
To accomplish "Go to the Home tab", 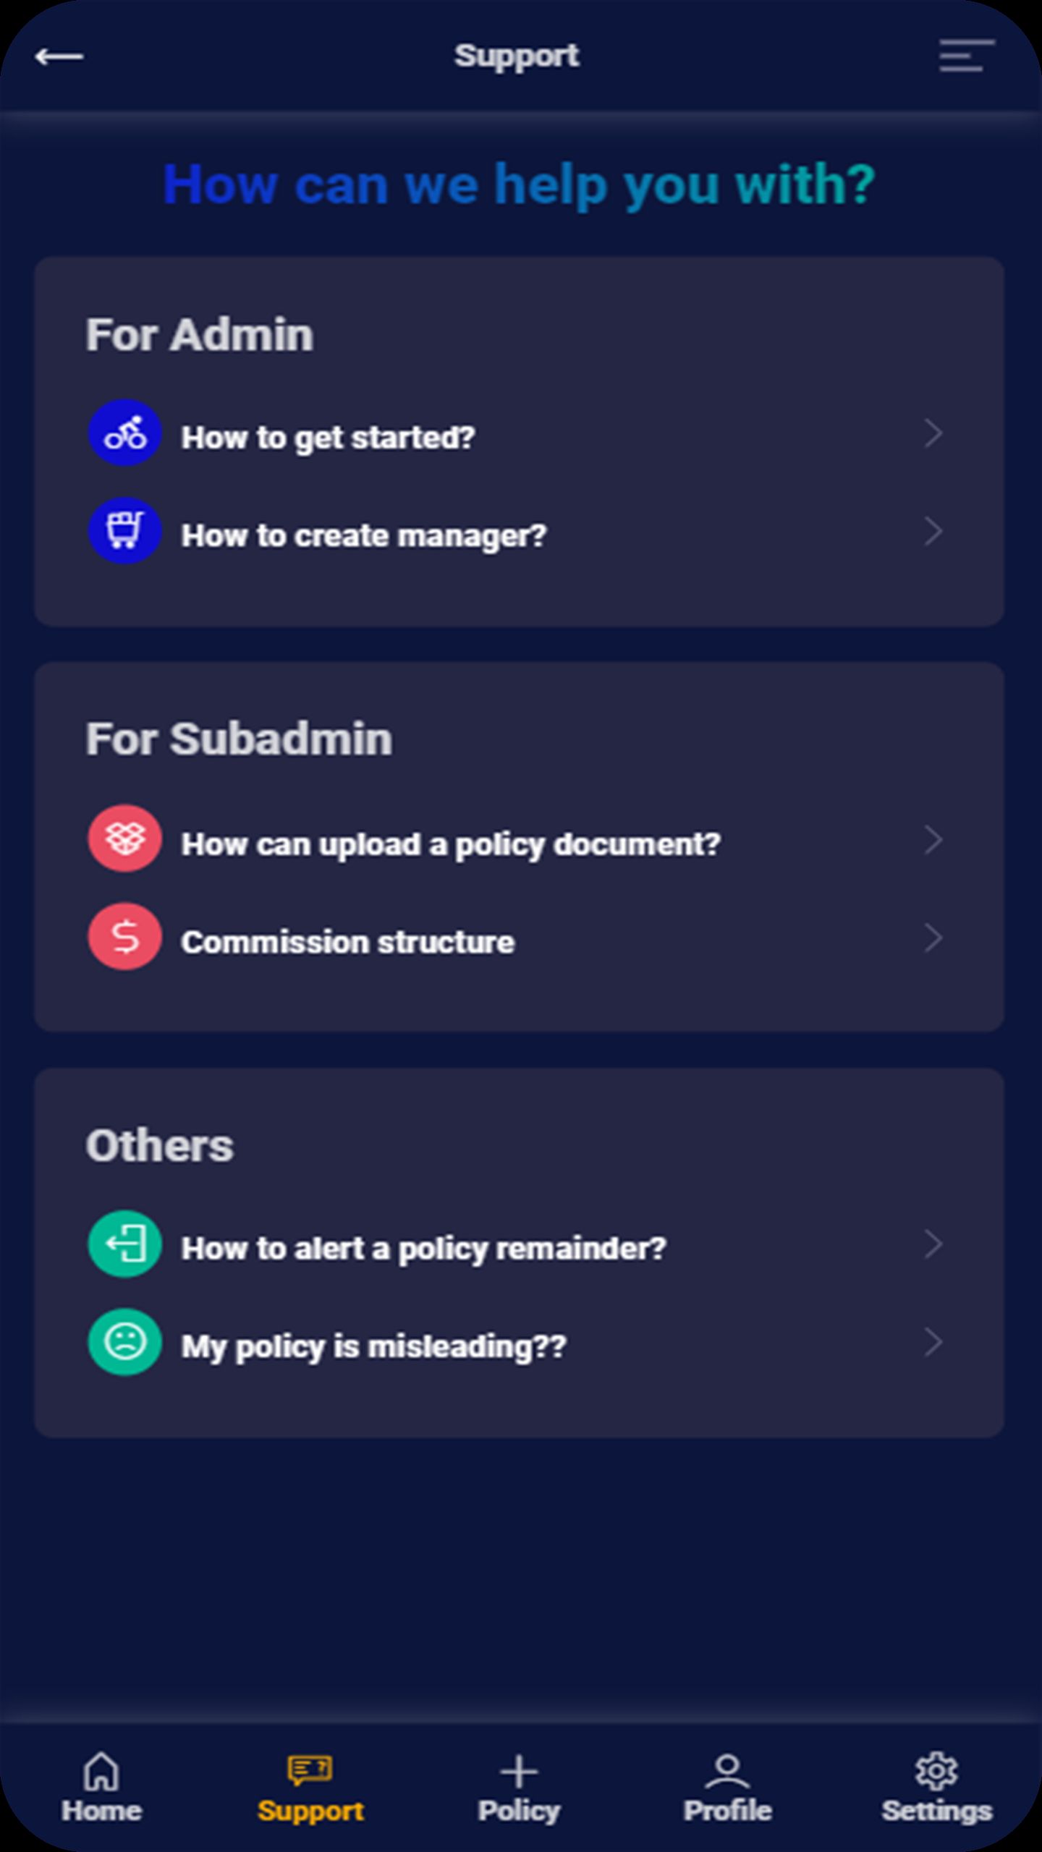I will [101, 1787].
